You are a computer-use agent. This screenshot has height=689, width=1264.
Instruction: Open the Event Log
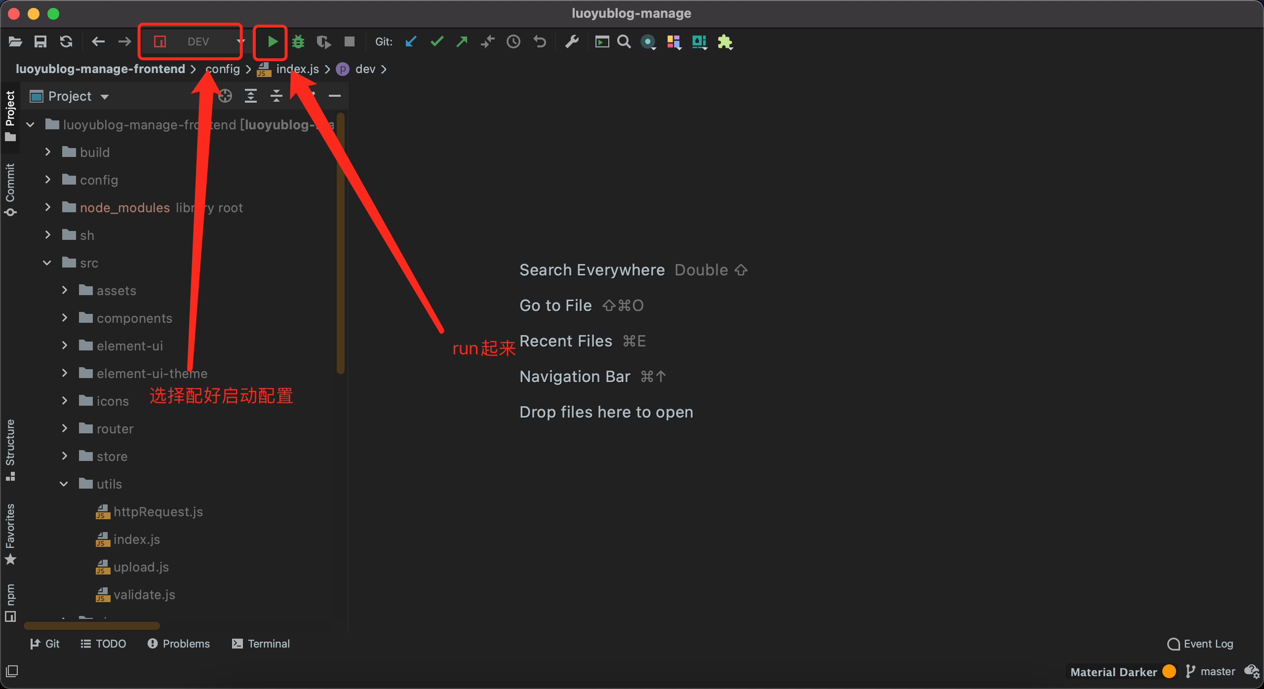(1201, 644)
